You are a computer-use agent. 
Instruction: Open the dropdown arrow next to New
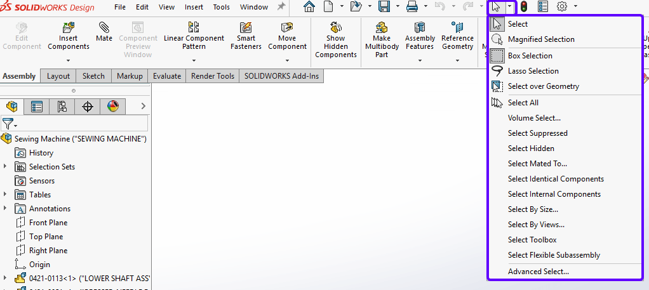point(342,6)
